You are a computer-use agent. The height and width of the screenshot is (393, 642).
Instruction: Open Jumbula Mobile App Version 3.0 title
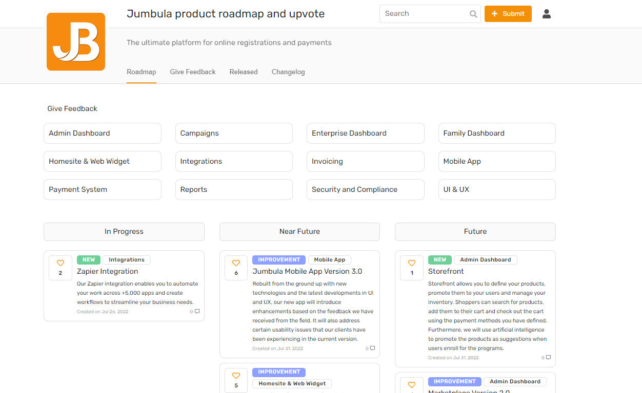[307, 272]
